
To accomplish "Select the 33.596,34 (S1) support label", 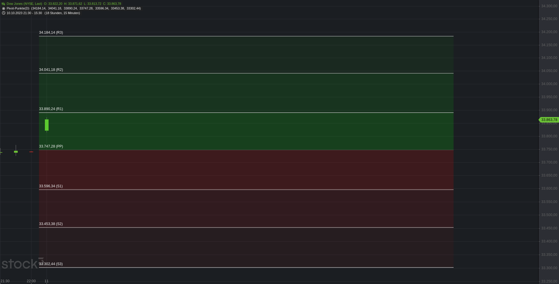I will (x=51, y=186).
